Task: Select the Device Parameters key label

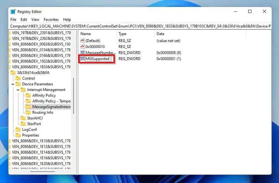Action: coord(37,84)
